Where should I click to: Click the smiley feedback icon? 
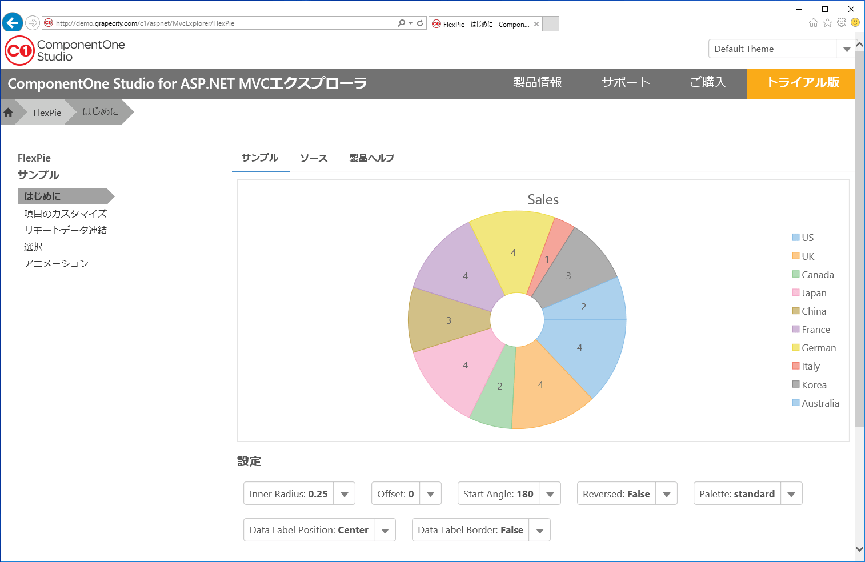point(855,22)
